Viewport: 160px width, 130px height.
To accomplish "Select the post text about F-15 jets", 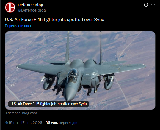I will [55, 20].
